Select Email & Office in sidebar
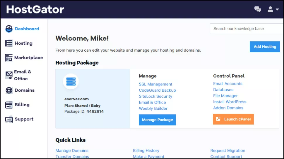 point(23,75)
